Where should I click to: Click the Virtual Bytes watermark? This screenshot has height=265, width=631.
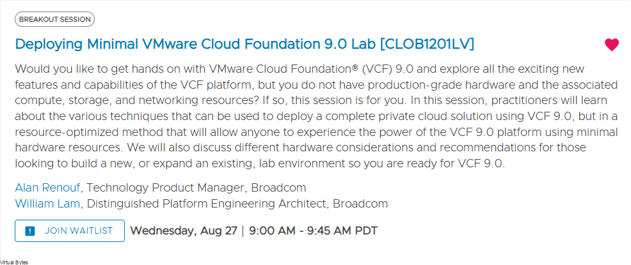(x=14, y=262)
